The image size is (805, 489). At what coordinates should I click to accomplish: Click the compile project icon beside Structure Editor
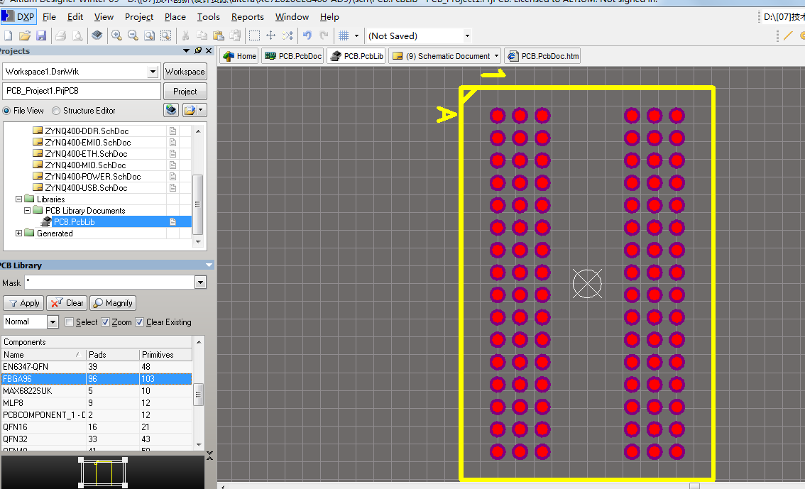click(171, 110)
